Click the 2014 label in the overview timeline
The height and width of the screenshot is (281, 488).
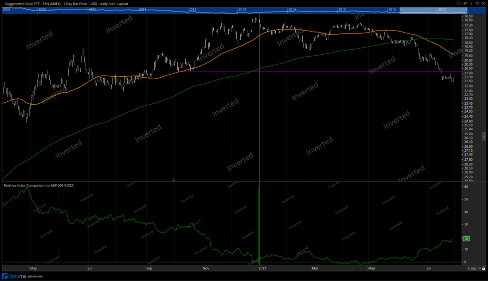pos(292,10)
